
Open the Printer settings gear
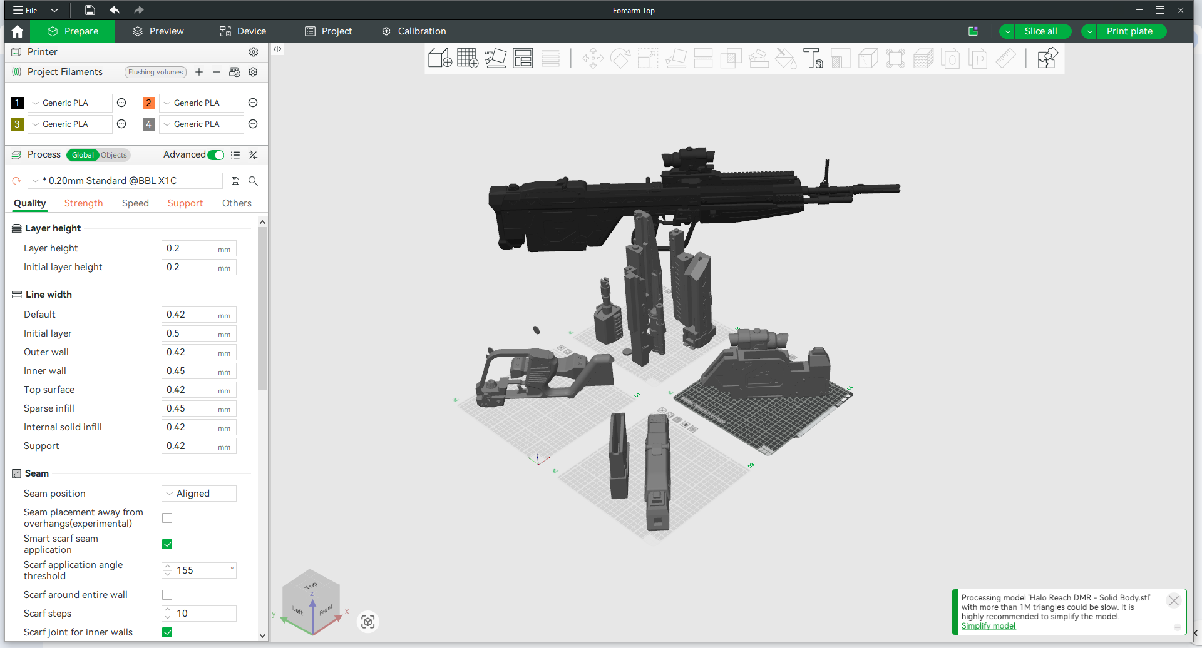[x=254, y=52]
